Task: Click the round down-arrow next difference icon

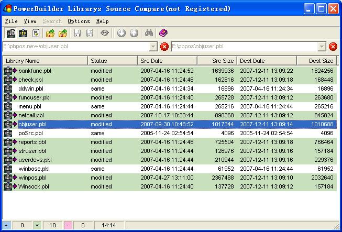Action: (x=122, y=33)
